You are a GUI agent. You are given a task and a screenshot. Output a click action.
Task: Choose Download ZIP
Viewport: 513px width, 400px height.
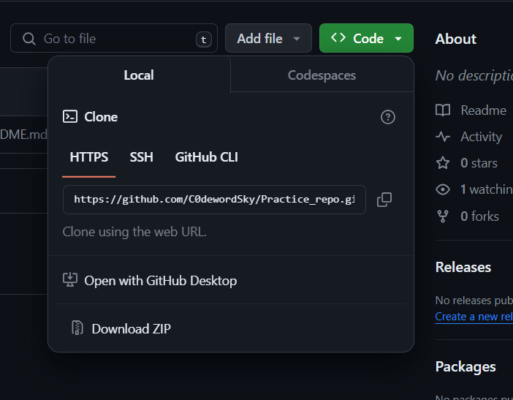tap(231, 328)
